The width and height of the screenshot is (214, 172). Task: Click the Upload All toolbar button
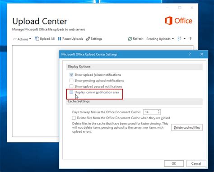(45, 39)
